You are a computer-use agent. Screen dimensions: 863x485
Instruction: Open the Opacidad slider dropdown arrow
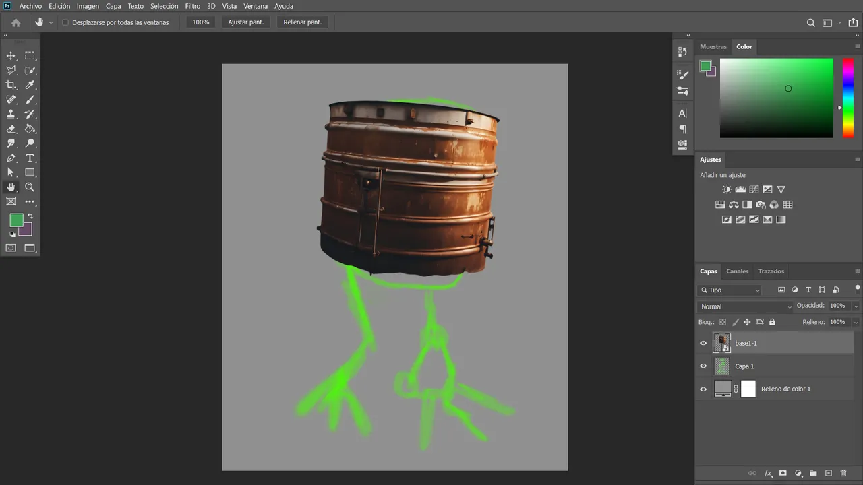click(856, 306)
